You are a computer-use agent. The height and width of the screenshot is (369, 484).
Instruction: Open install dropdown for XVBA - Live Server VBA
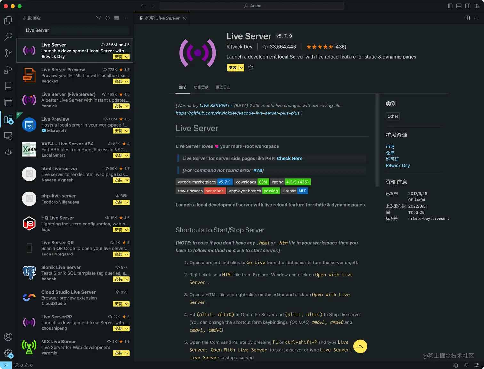point(127,156)
